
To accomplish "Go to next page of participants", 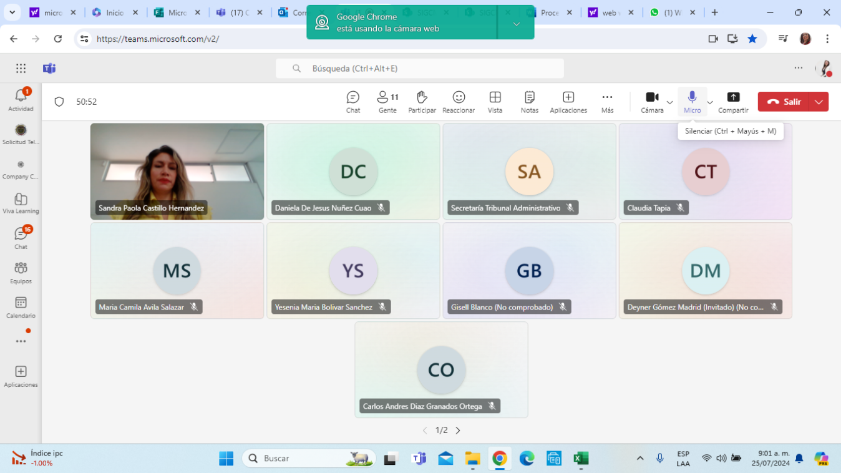I will [x=458, y=431].
